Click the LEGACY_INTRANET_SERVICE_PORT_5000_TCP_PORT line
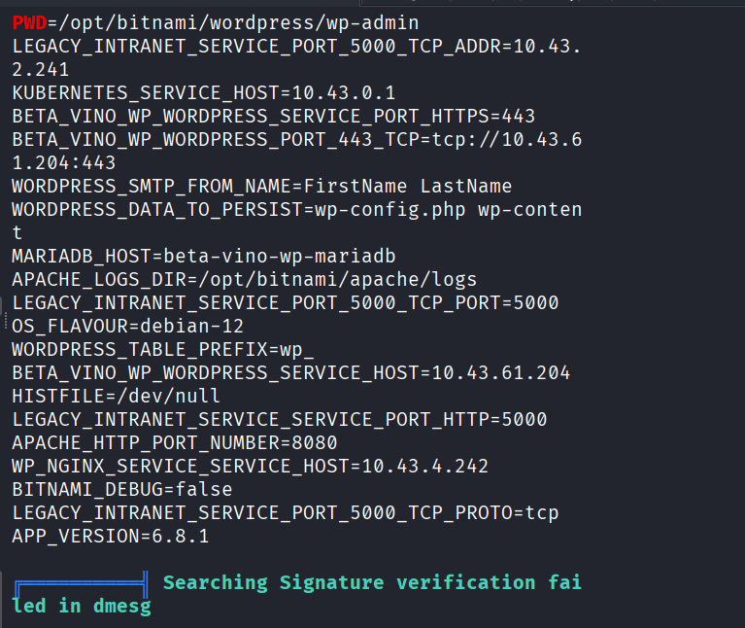This screenshot has height=628, width=745. click(286, 303)
